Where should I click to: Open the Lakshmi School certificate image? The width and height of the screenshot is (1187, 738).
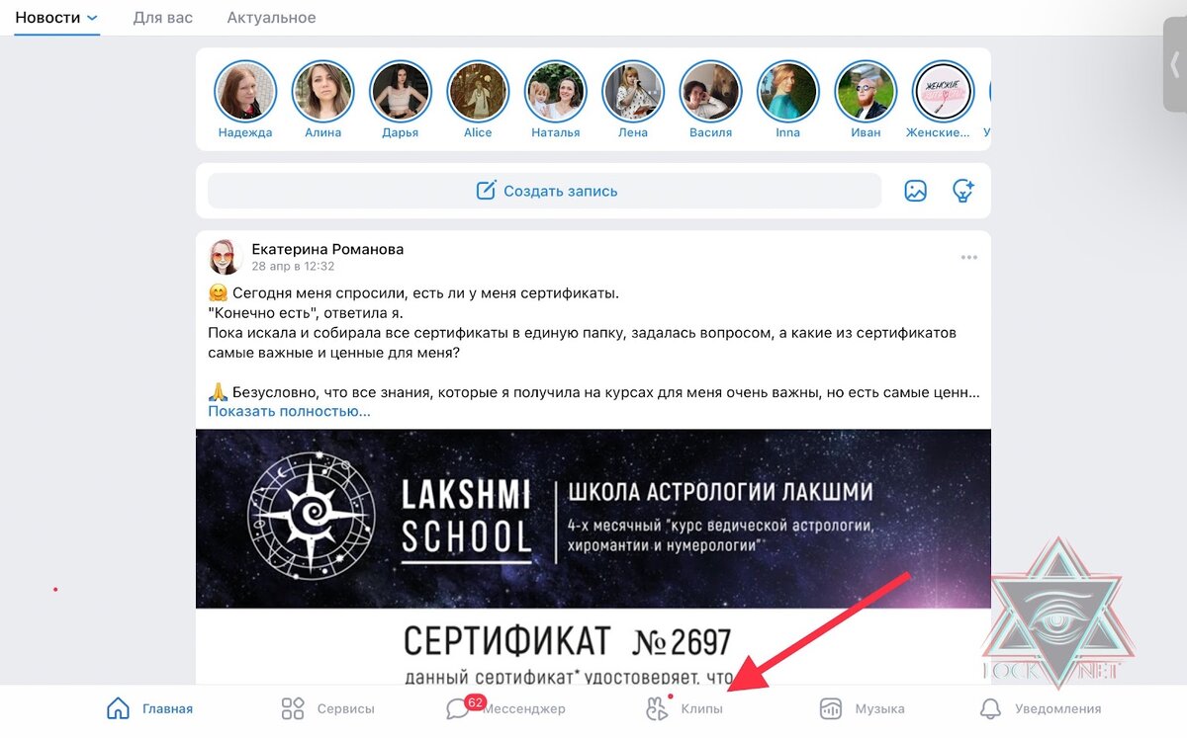click(593, 556)
